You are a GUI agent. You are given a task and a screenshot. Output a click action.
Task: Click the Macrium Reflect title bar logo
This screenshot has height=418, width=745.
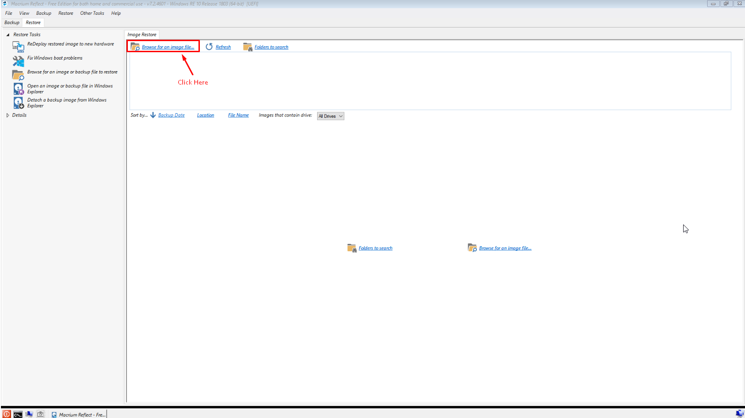5,3
